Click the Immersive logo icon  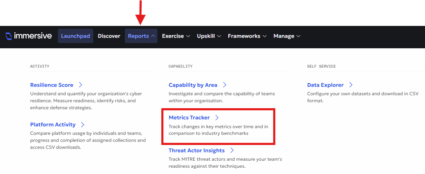[9, 36]
